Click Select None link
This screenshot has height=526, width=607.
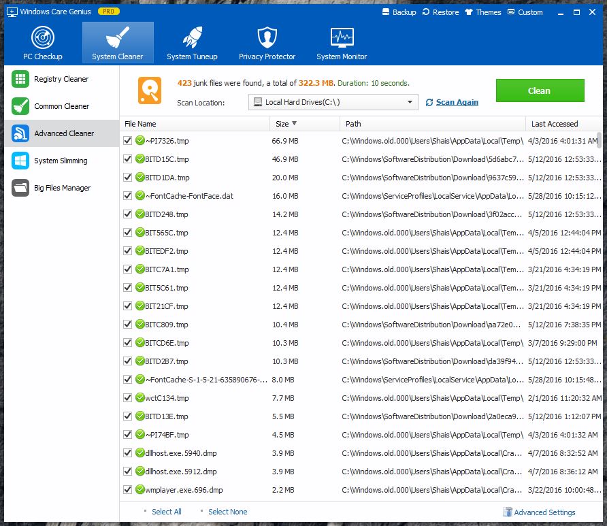point(227,512)
